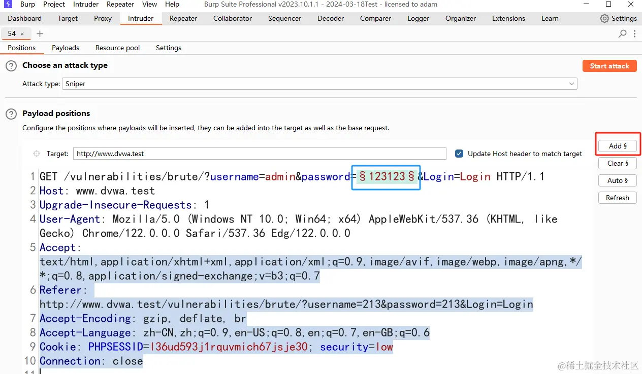Viewport: 642px width, 374px height.
Task: Switch to the Comparer tab
Action: 376,18
